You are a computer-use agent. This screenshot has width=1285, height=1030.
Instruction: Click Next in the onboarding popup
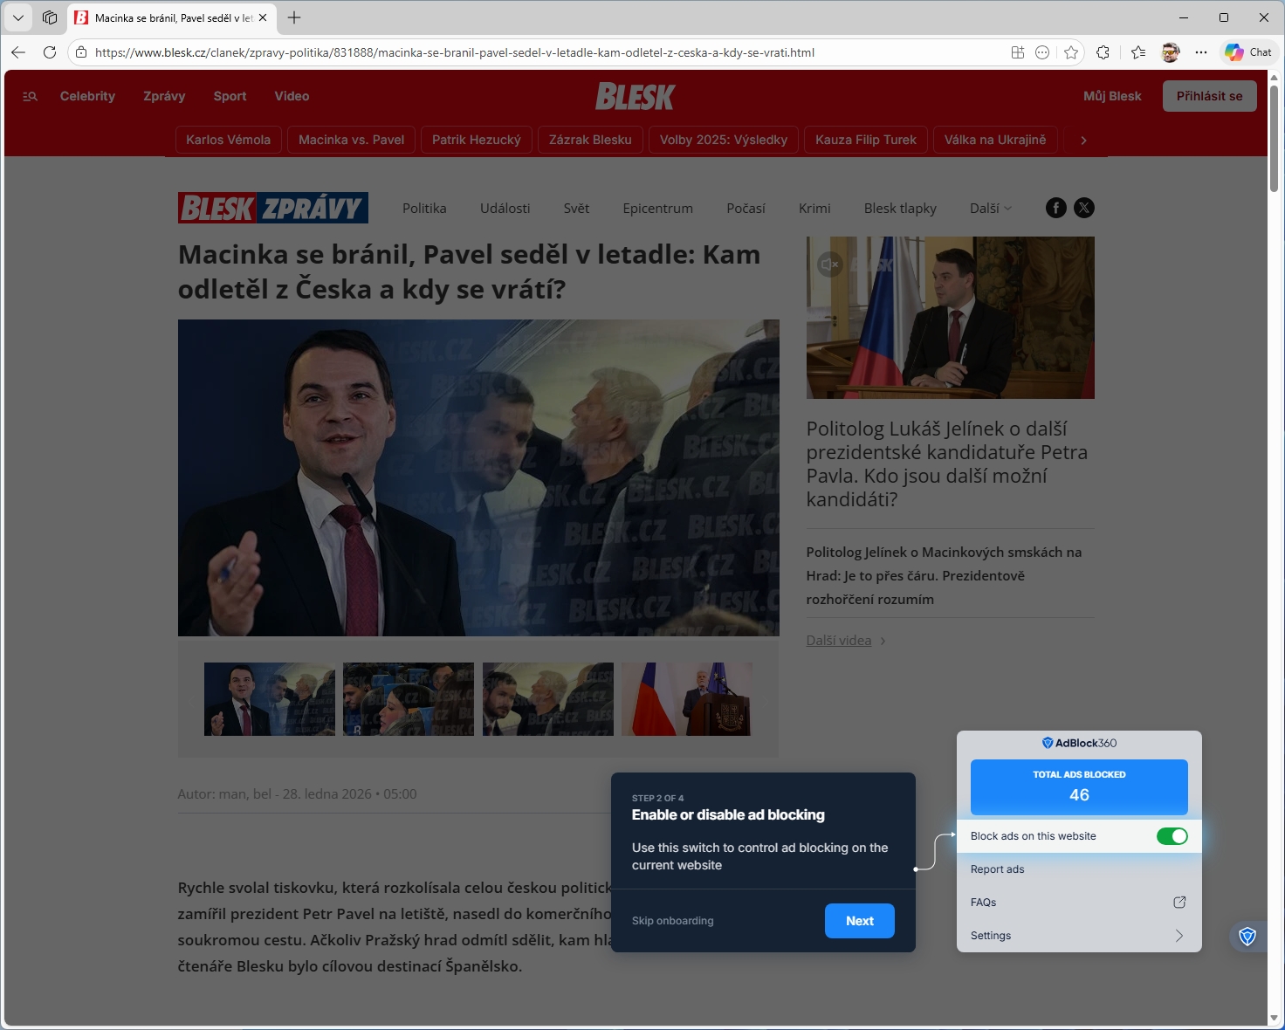(859, 921)
